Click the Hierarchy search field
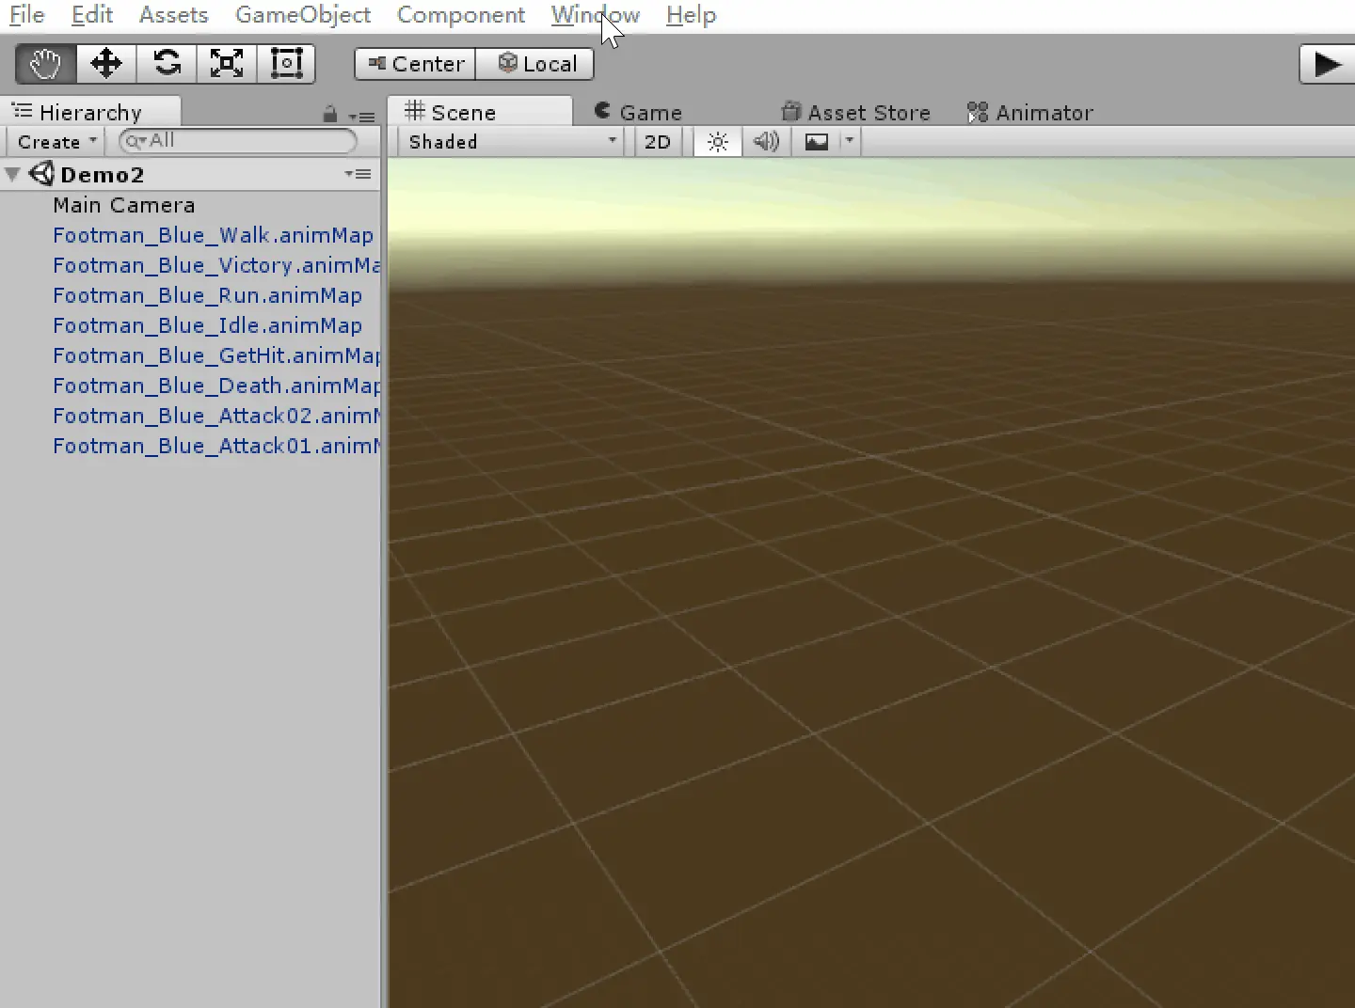1355x1008 pixels. tap(238, 141)
